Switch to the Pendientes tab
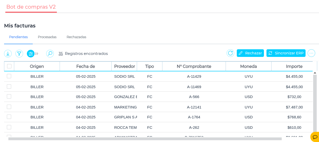 tap(19, 37)
